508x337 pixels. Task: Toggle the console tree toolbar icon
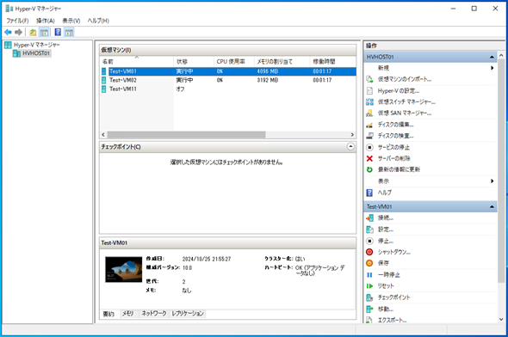tap(44, 32)
